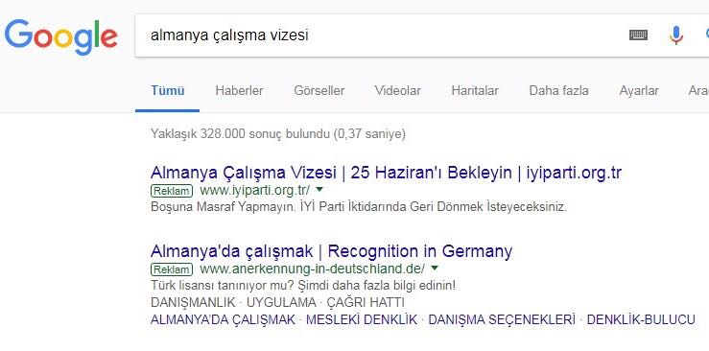
Task: Expand dropdown arrow next to anerkennung-in-deutschland.de
Action: tap(435, 268)
